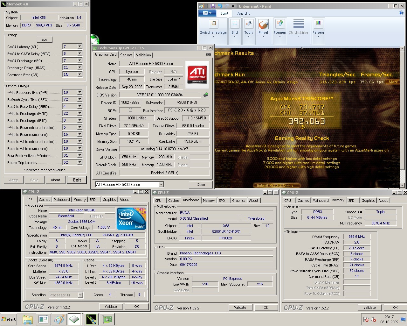Select the Pinsel brush icon in Paint
Screen dimensions: 407x326
(x=263, y=24)
